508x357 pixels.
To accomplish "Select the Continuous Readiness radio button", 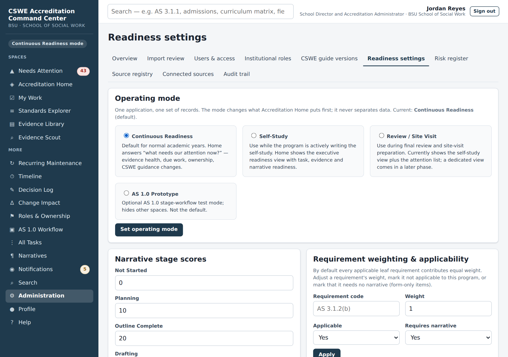I will tap(126, 136).
